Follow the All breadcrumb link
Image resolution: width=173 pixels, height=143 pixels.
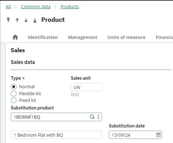point(8,7)
